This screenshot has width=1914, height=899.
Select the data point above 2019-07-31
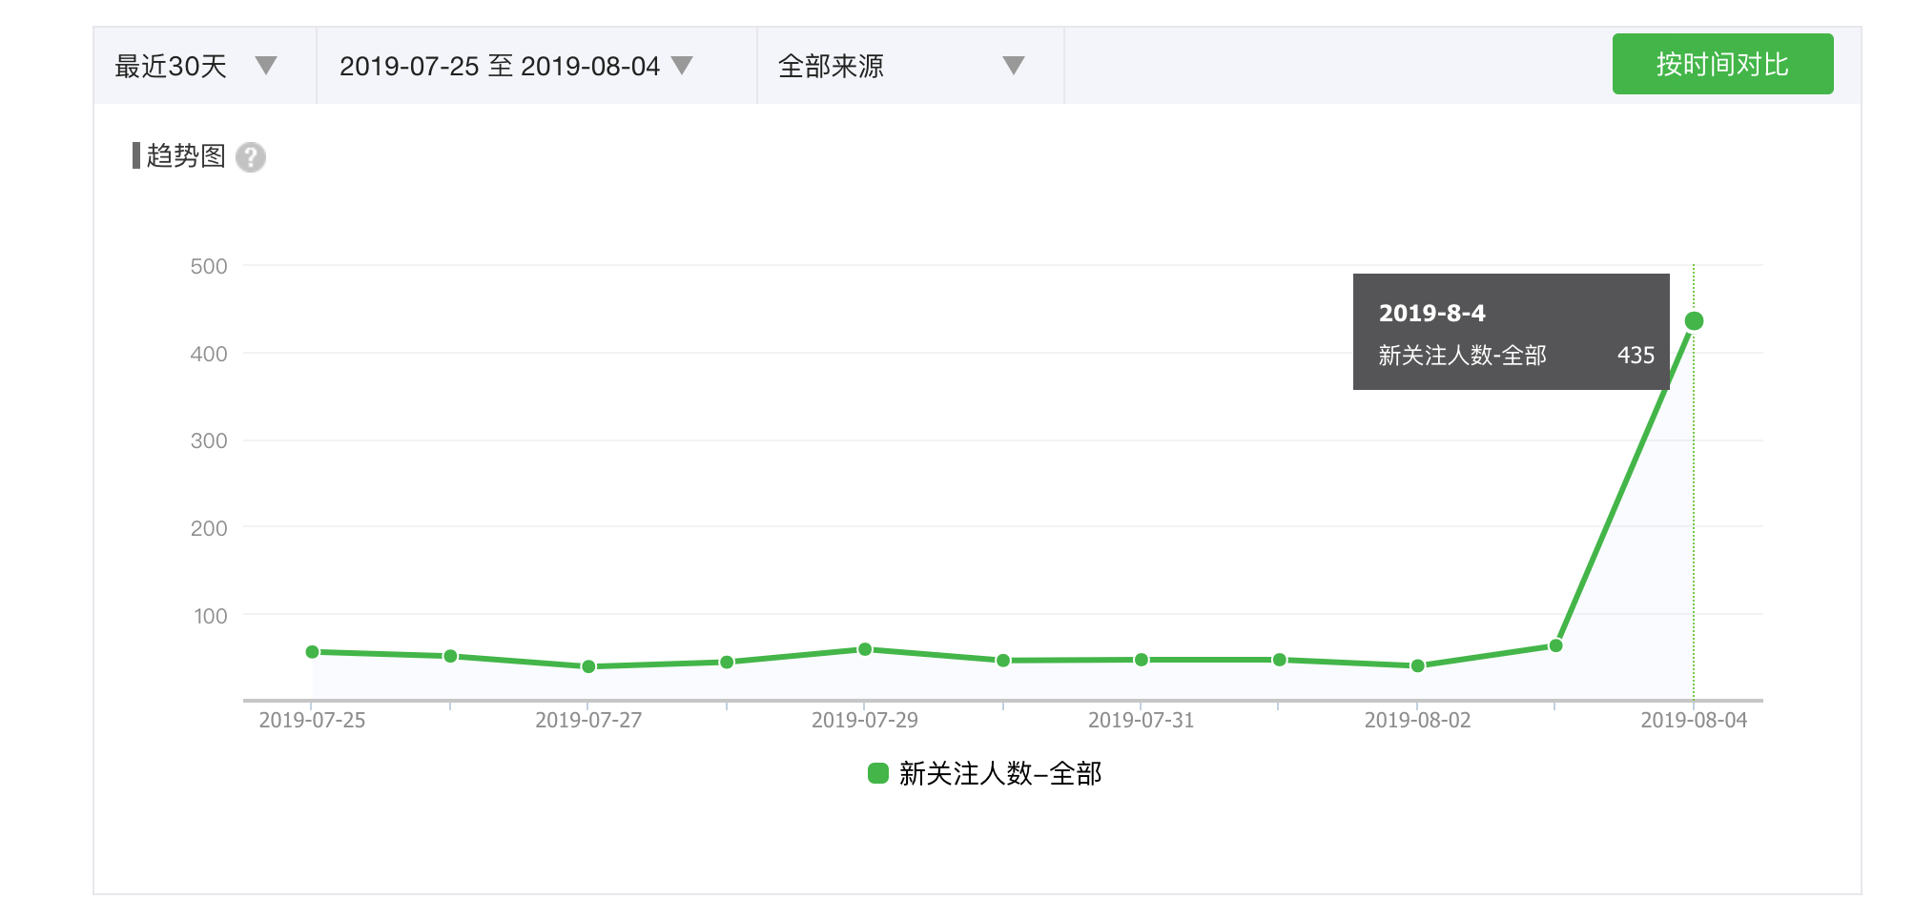pyautogui.click(x=1142, y=660)
